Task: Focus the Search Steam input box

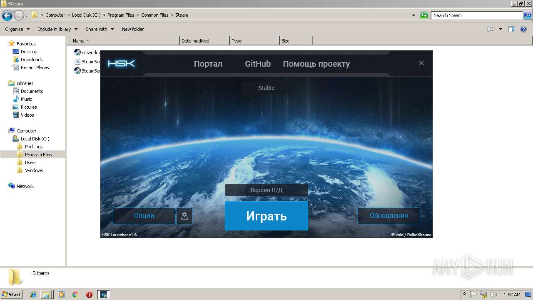Action: 477,15
